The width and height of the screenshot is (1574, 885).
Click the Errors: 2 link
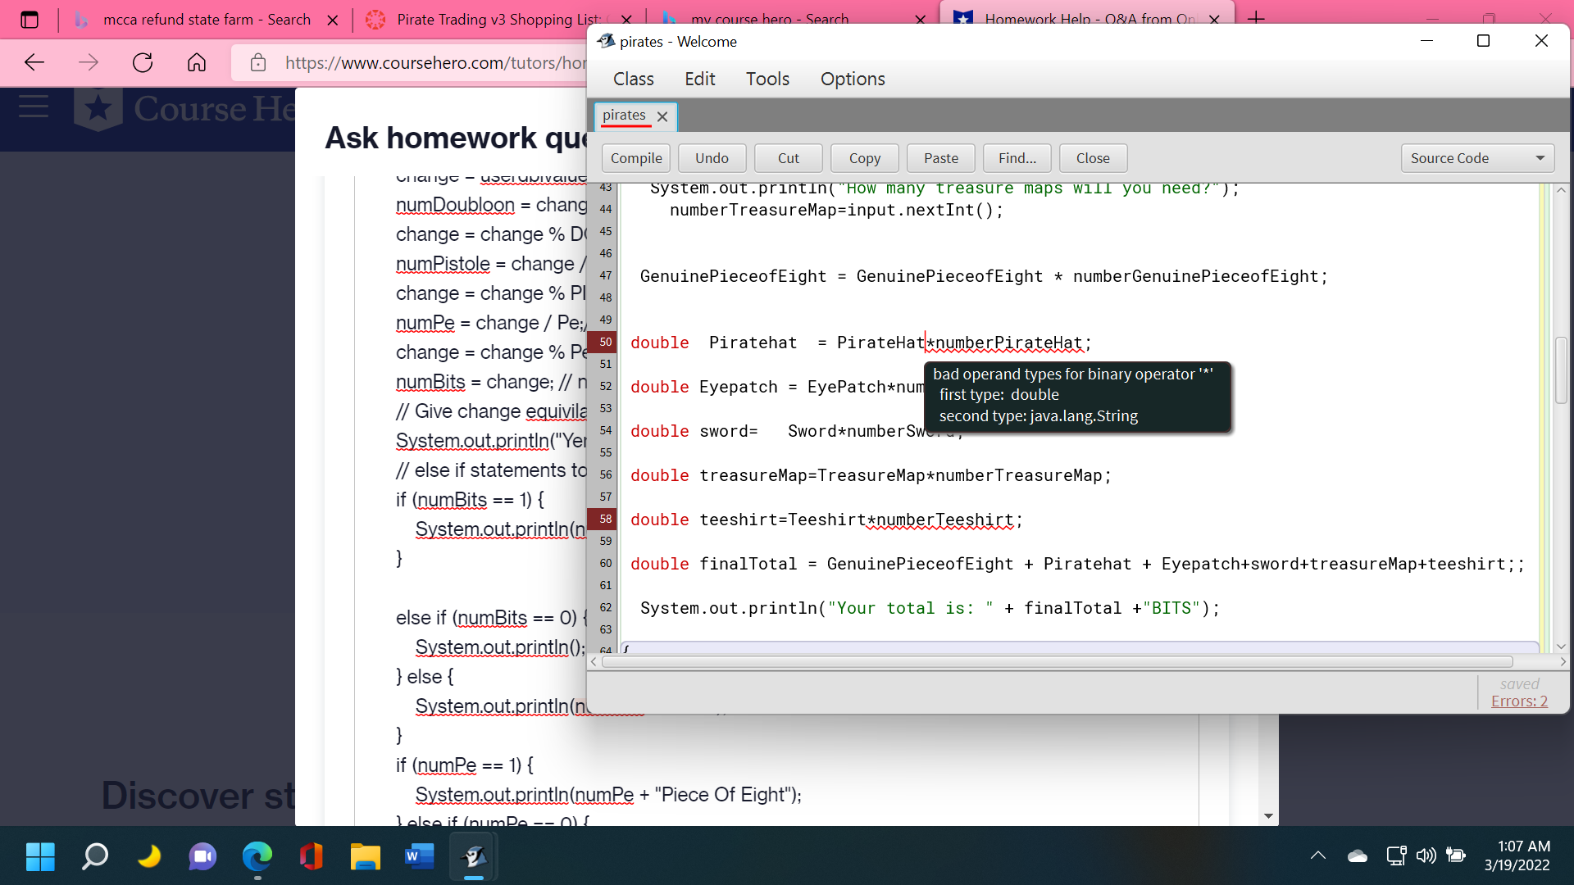(x=1519, y=701)
